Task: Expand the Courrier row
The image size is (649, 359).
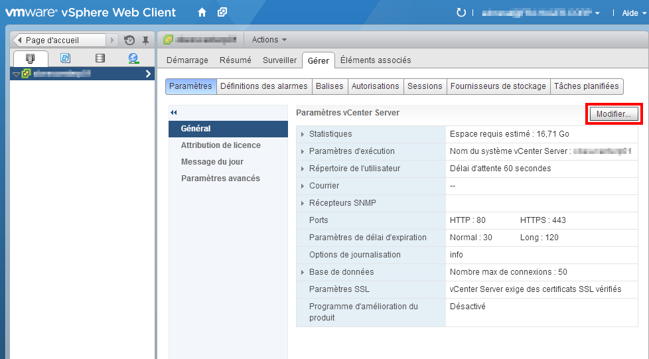Action: tap(303, 186)
